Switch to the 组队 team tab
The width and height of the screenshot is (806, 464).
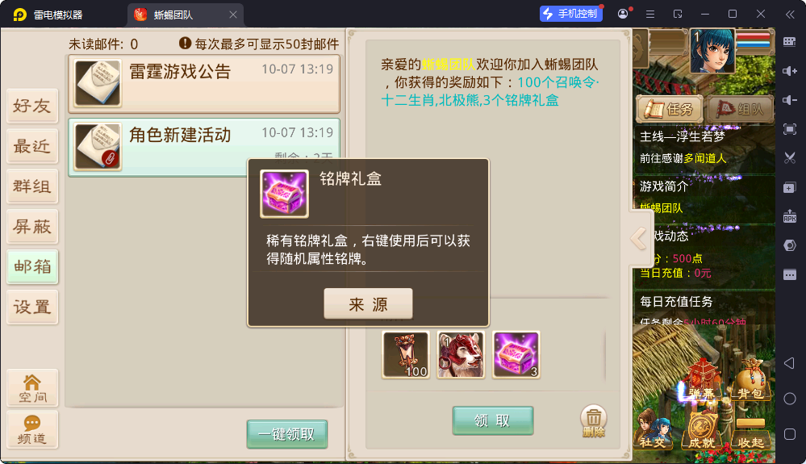[x=740, y=109]
